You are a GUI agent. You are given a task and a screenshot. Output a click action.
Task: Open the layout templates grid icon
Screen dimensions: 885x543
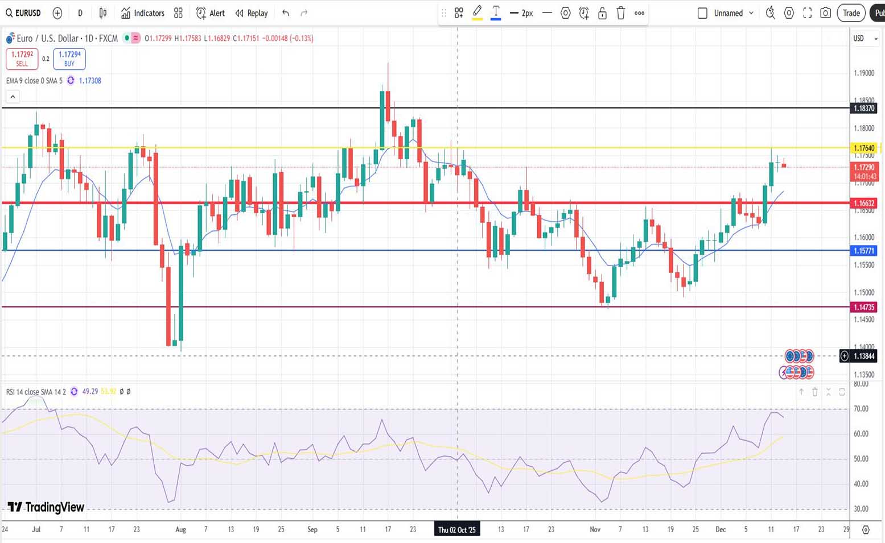click(178, 13)
